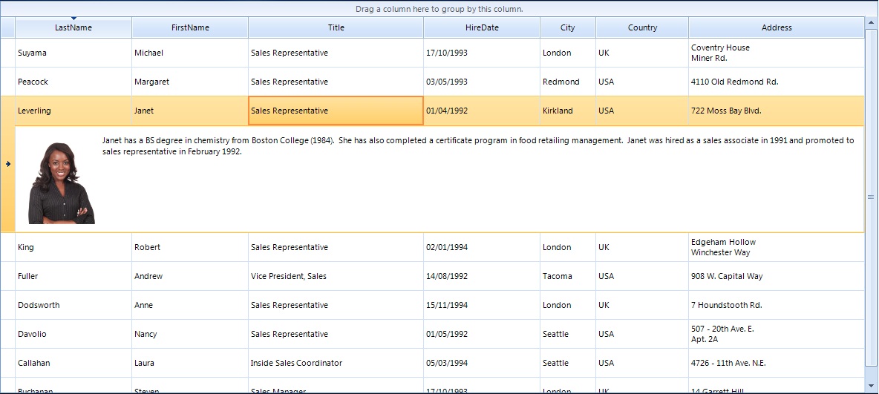The height and width of the screenshot is (394, 879).
Task: Click the vertical scrollbar thumb
Action: tap(871, 197)
